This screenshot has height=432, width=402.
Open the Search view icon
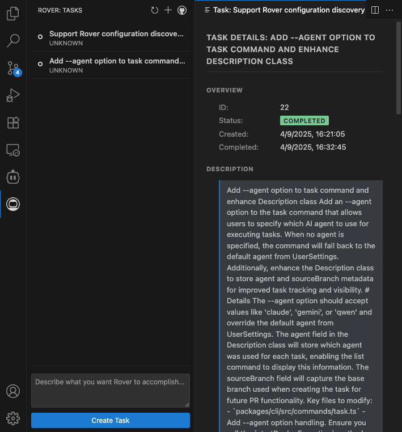click(x=13, y=41)
